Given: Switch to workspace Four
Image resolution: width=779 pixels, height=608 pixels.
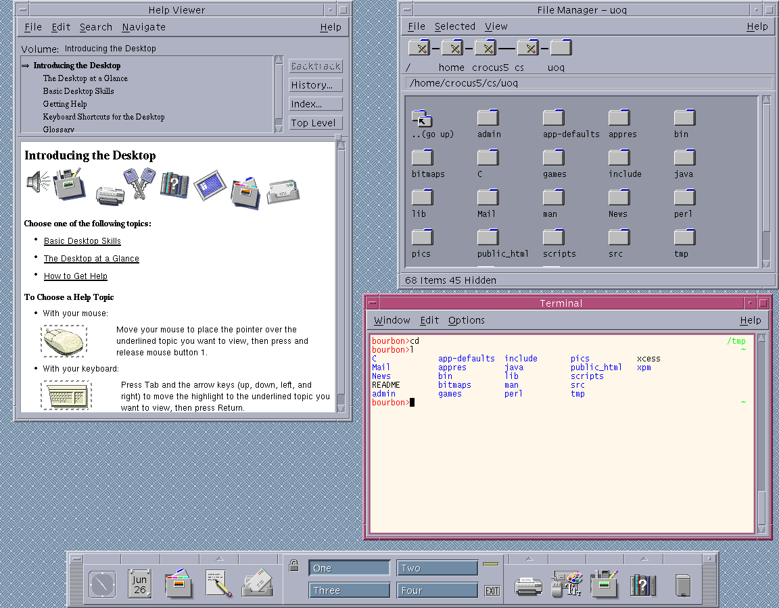Looking at the screenshot, I should [437, 590].
